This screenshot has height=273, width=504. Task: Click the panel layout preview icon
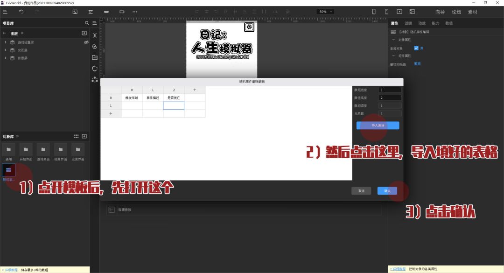coord(412,12)
